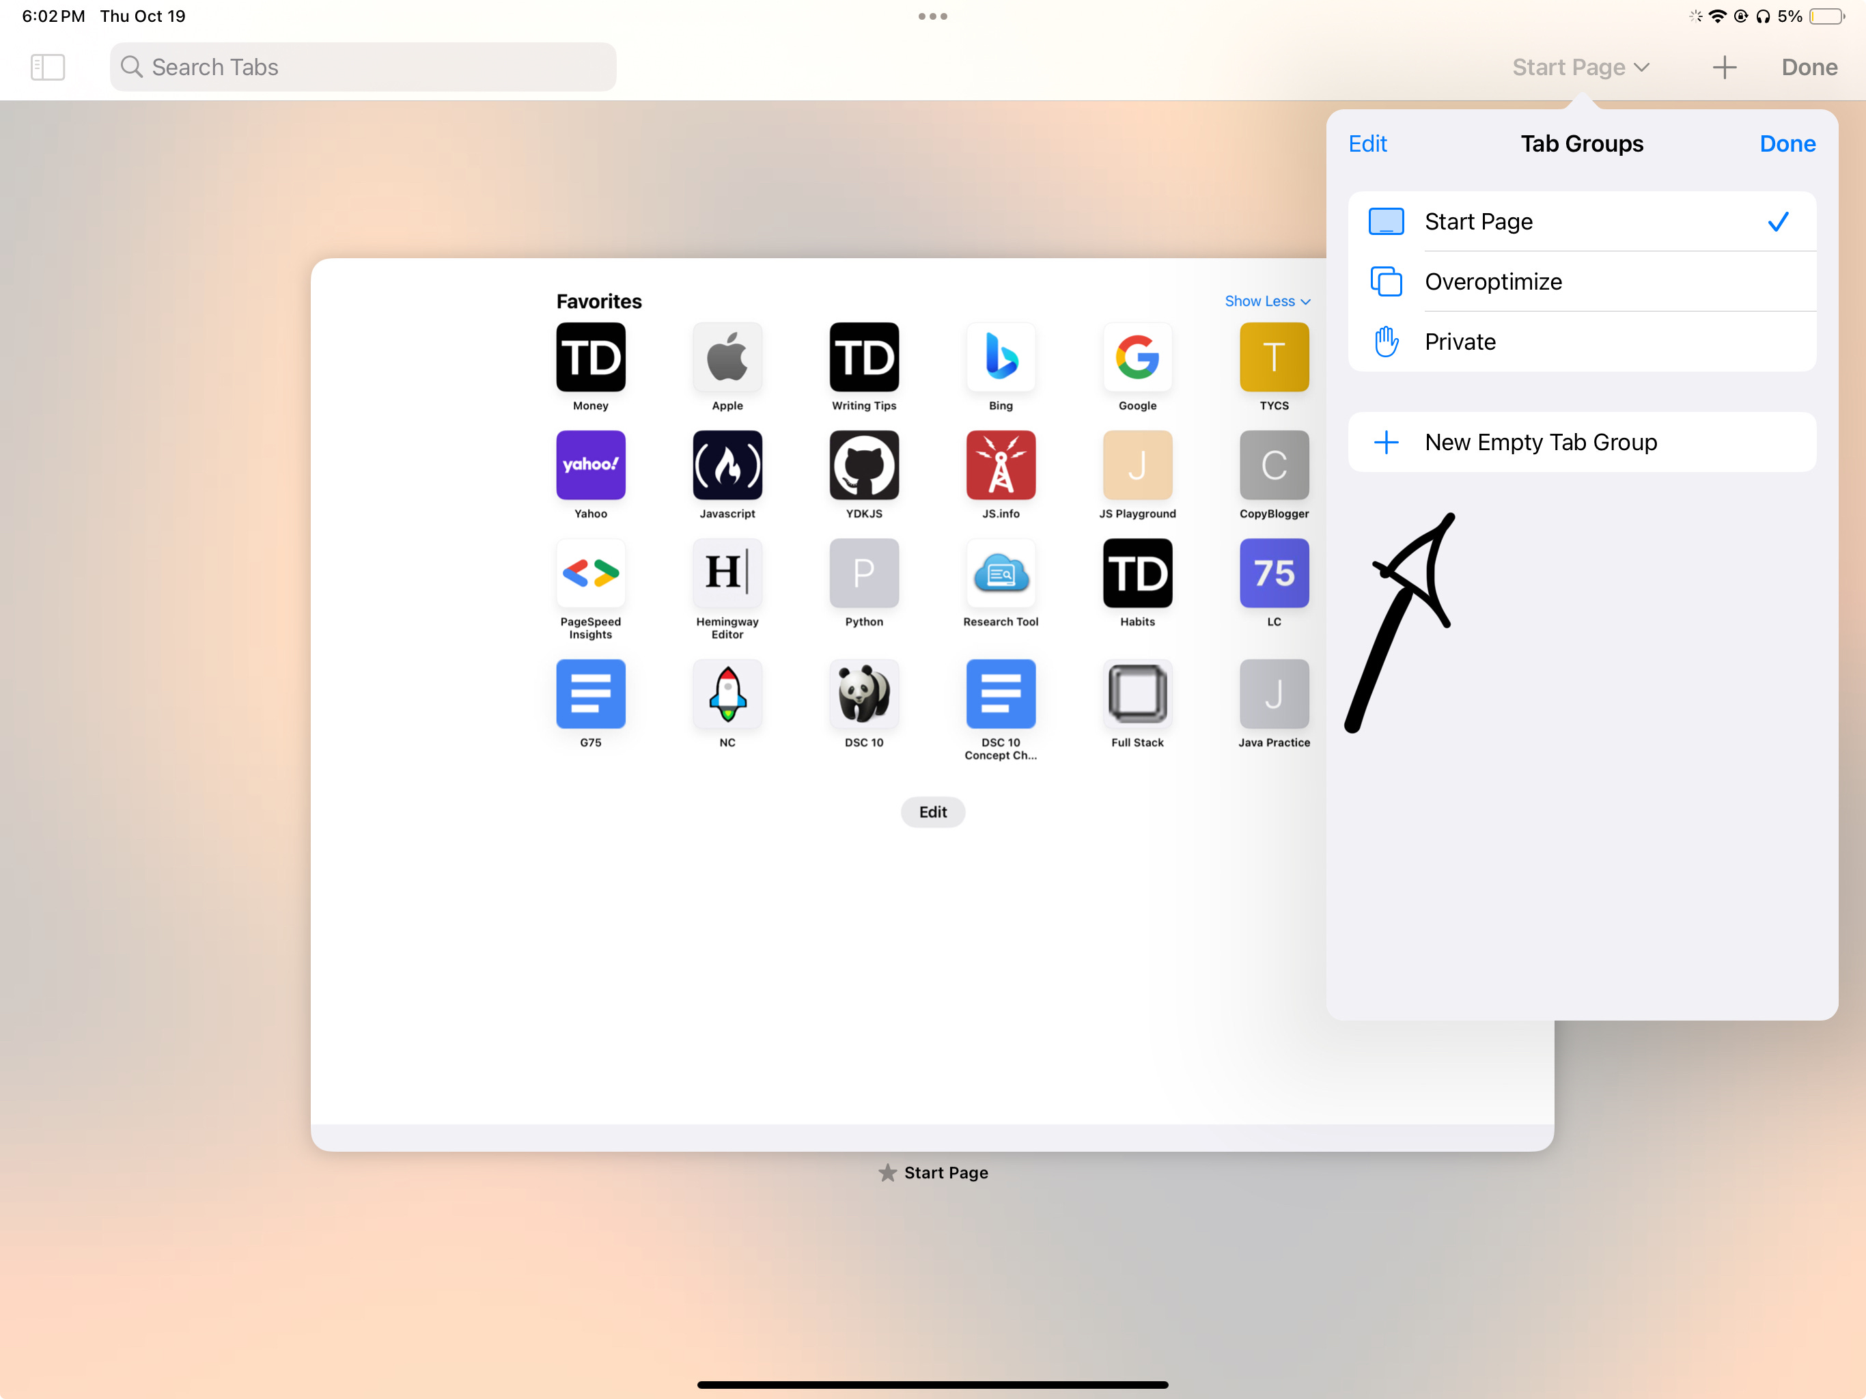Open the JS.info favorite
Screen dimensions: 1866x1399
(1001, 465)
